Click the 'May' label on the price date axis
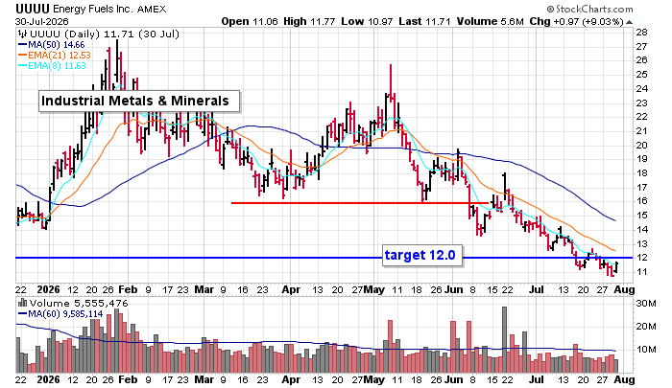Screen dimensions: 672x388 pyautogui.click(x=374, y=289)
